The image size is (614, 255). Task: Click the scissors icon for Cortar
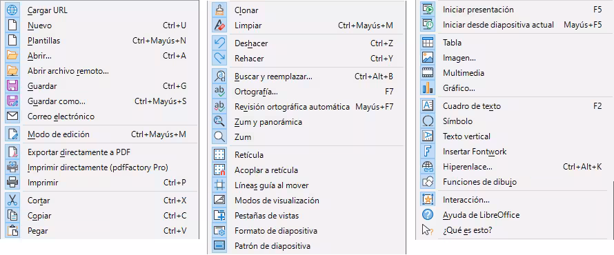(12, 201)
